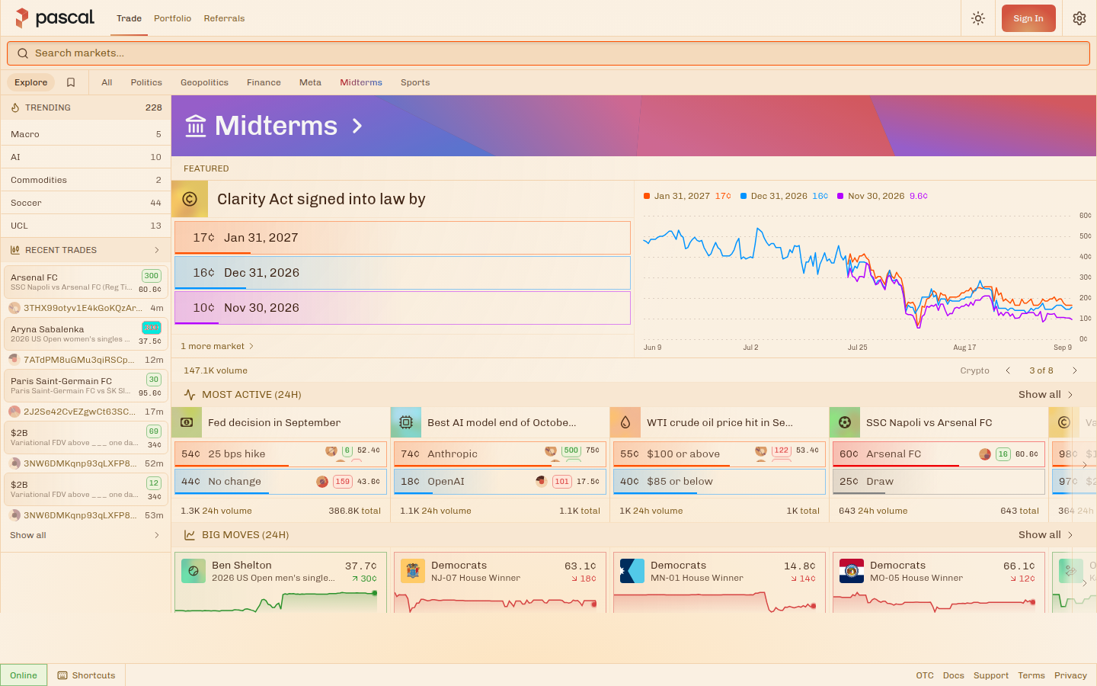The width and height of the screenshot is (1097, 686).
Task: Open settings gear icon
Action: 1079,18
